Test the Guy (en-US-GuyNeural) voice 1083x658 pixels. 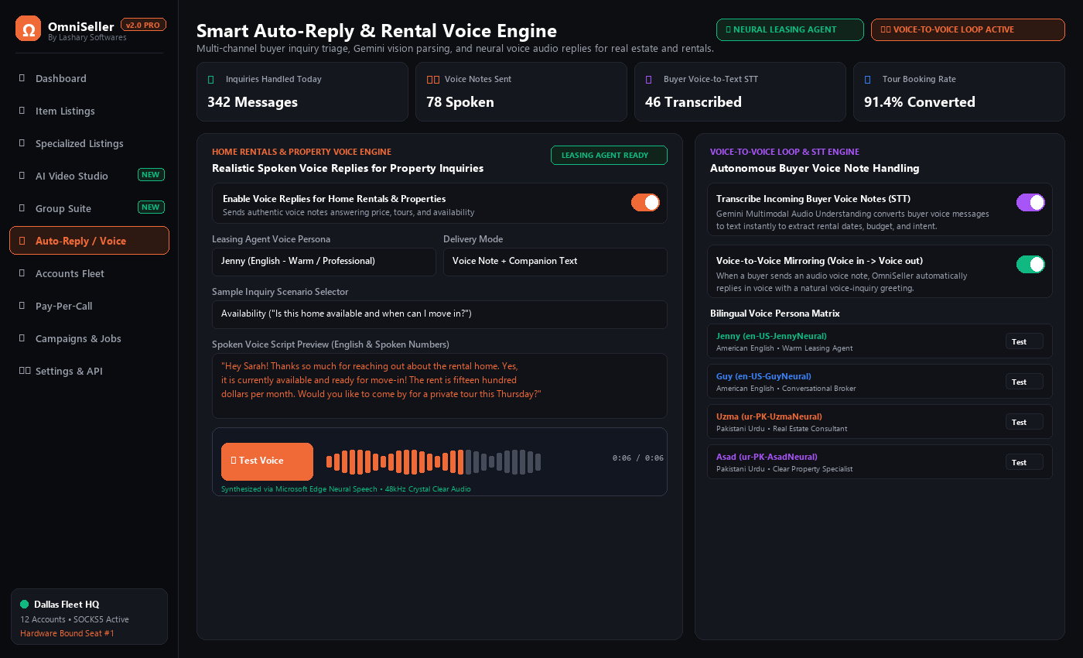1024,382
